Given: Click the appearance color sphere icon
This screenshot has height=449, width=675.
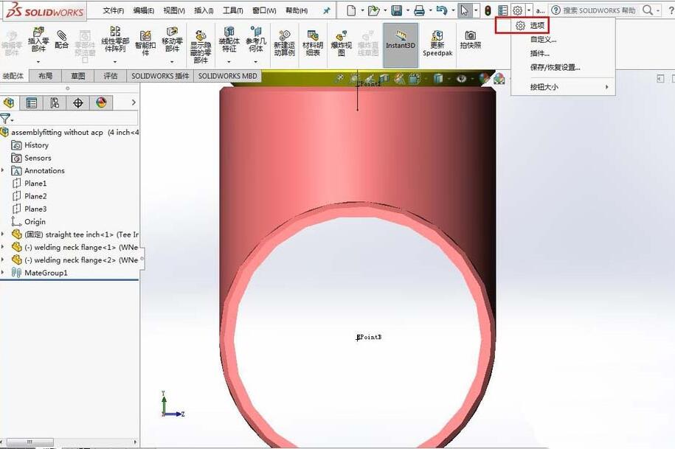Looking at the screenshot, I should click(102, 102).
